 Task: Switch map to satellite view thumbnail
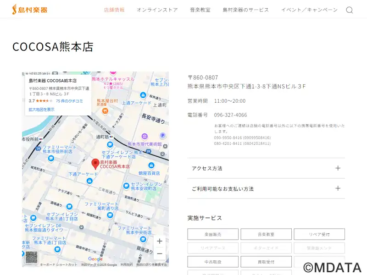31,257
